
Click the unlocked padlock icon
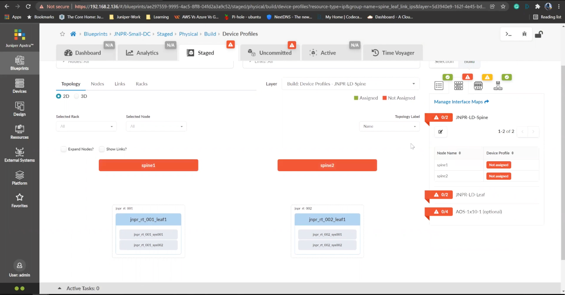(539, 34)
